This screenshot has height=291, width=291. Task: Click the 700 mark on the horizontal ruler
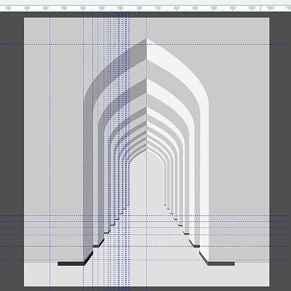coord(139,8)
